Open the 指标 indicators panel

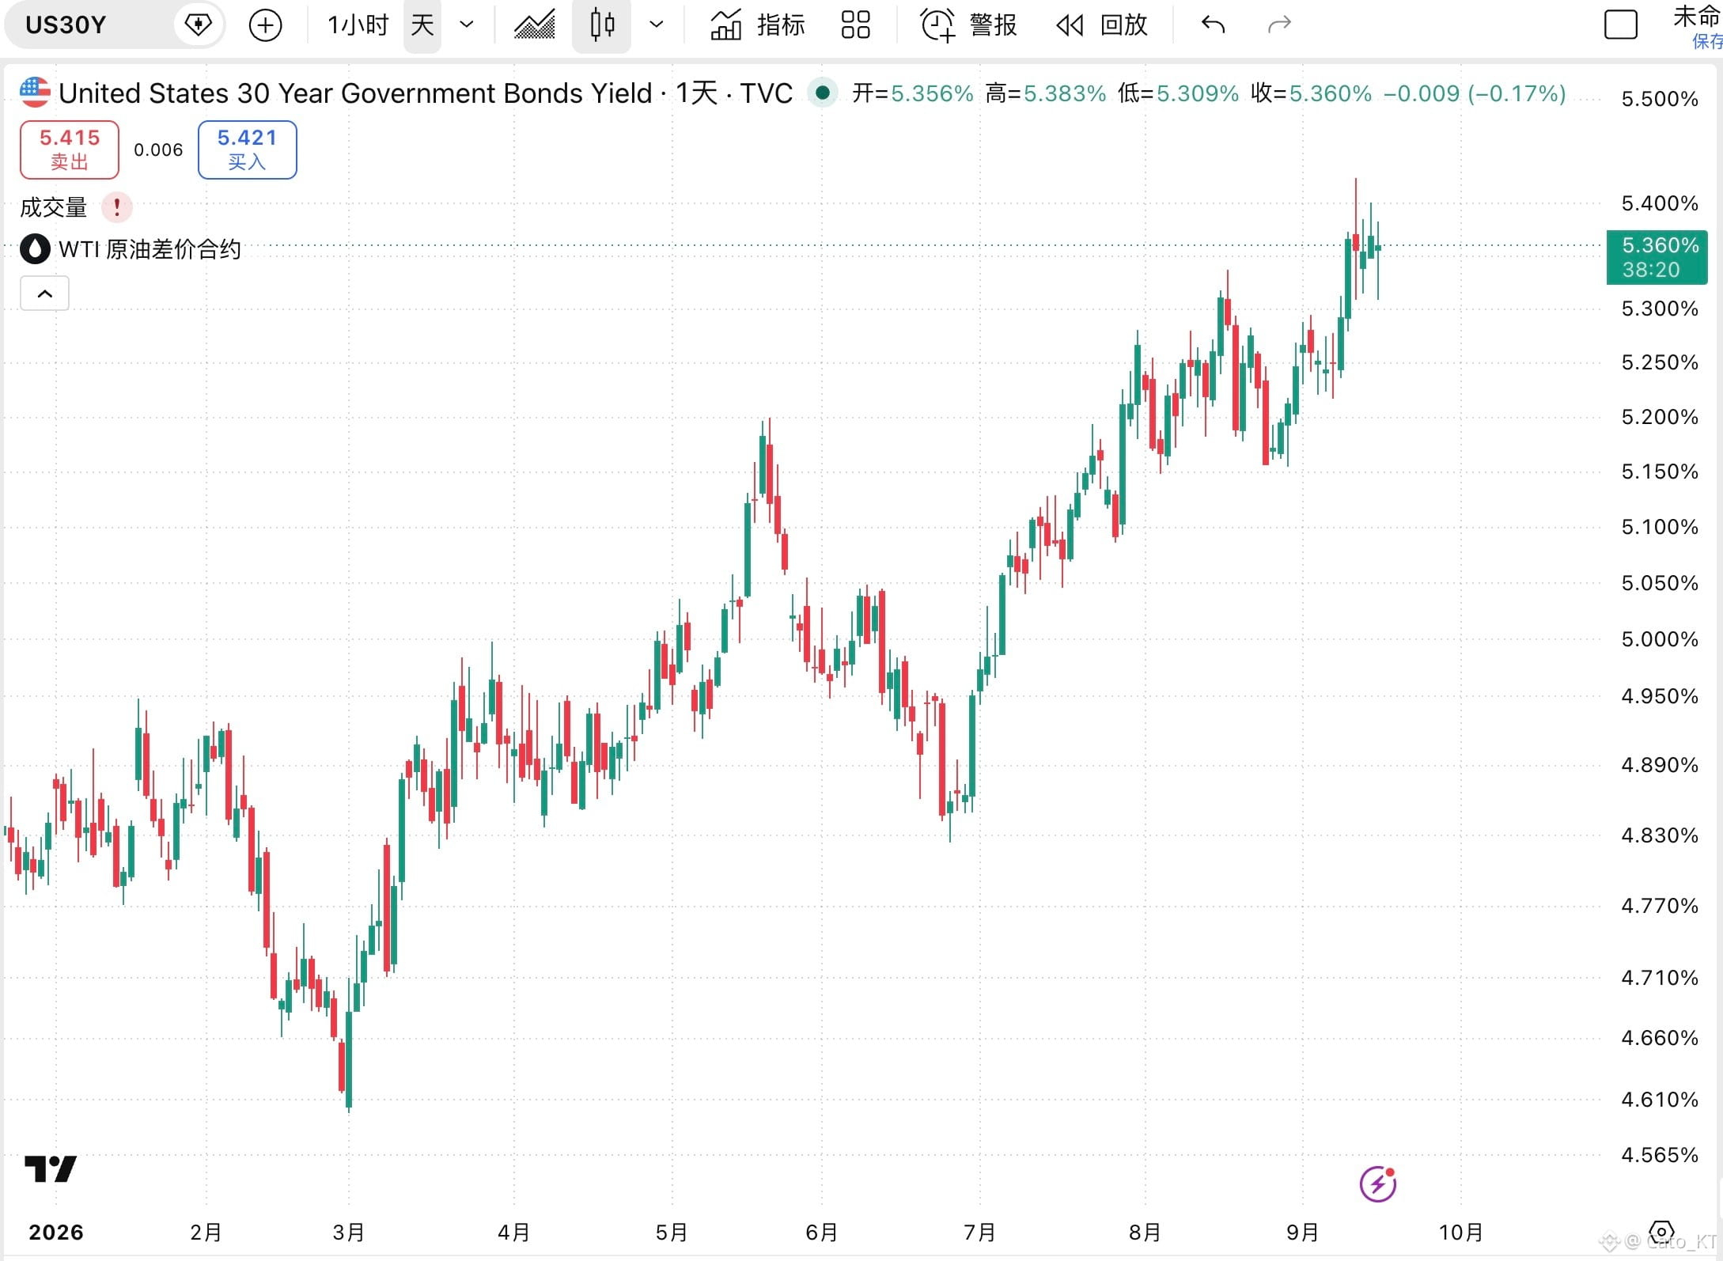pyautogui.click(x=757, y=25)
